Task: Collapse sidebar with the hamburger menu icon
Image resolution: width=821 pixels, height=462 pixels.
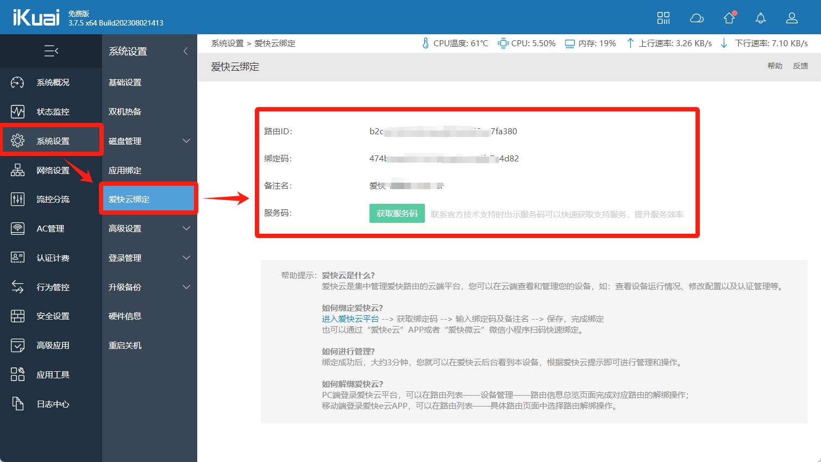Action: 51,51
